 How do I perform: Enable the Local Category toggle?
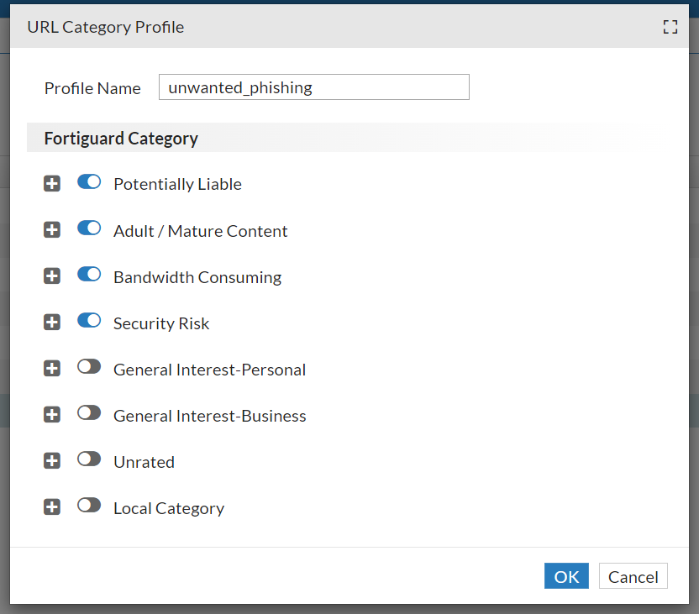[89, 506]
